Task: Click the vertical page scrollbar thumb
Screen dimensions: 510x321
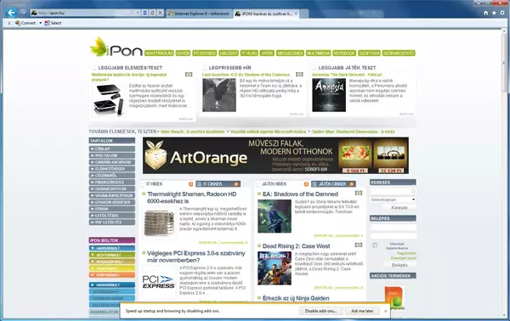Action: (505, 62)
